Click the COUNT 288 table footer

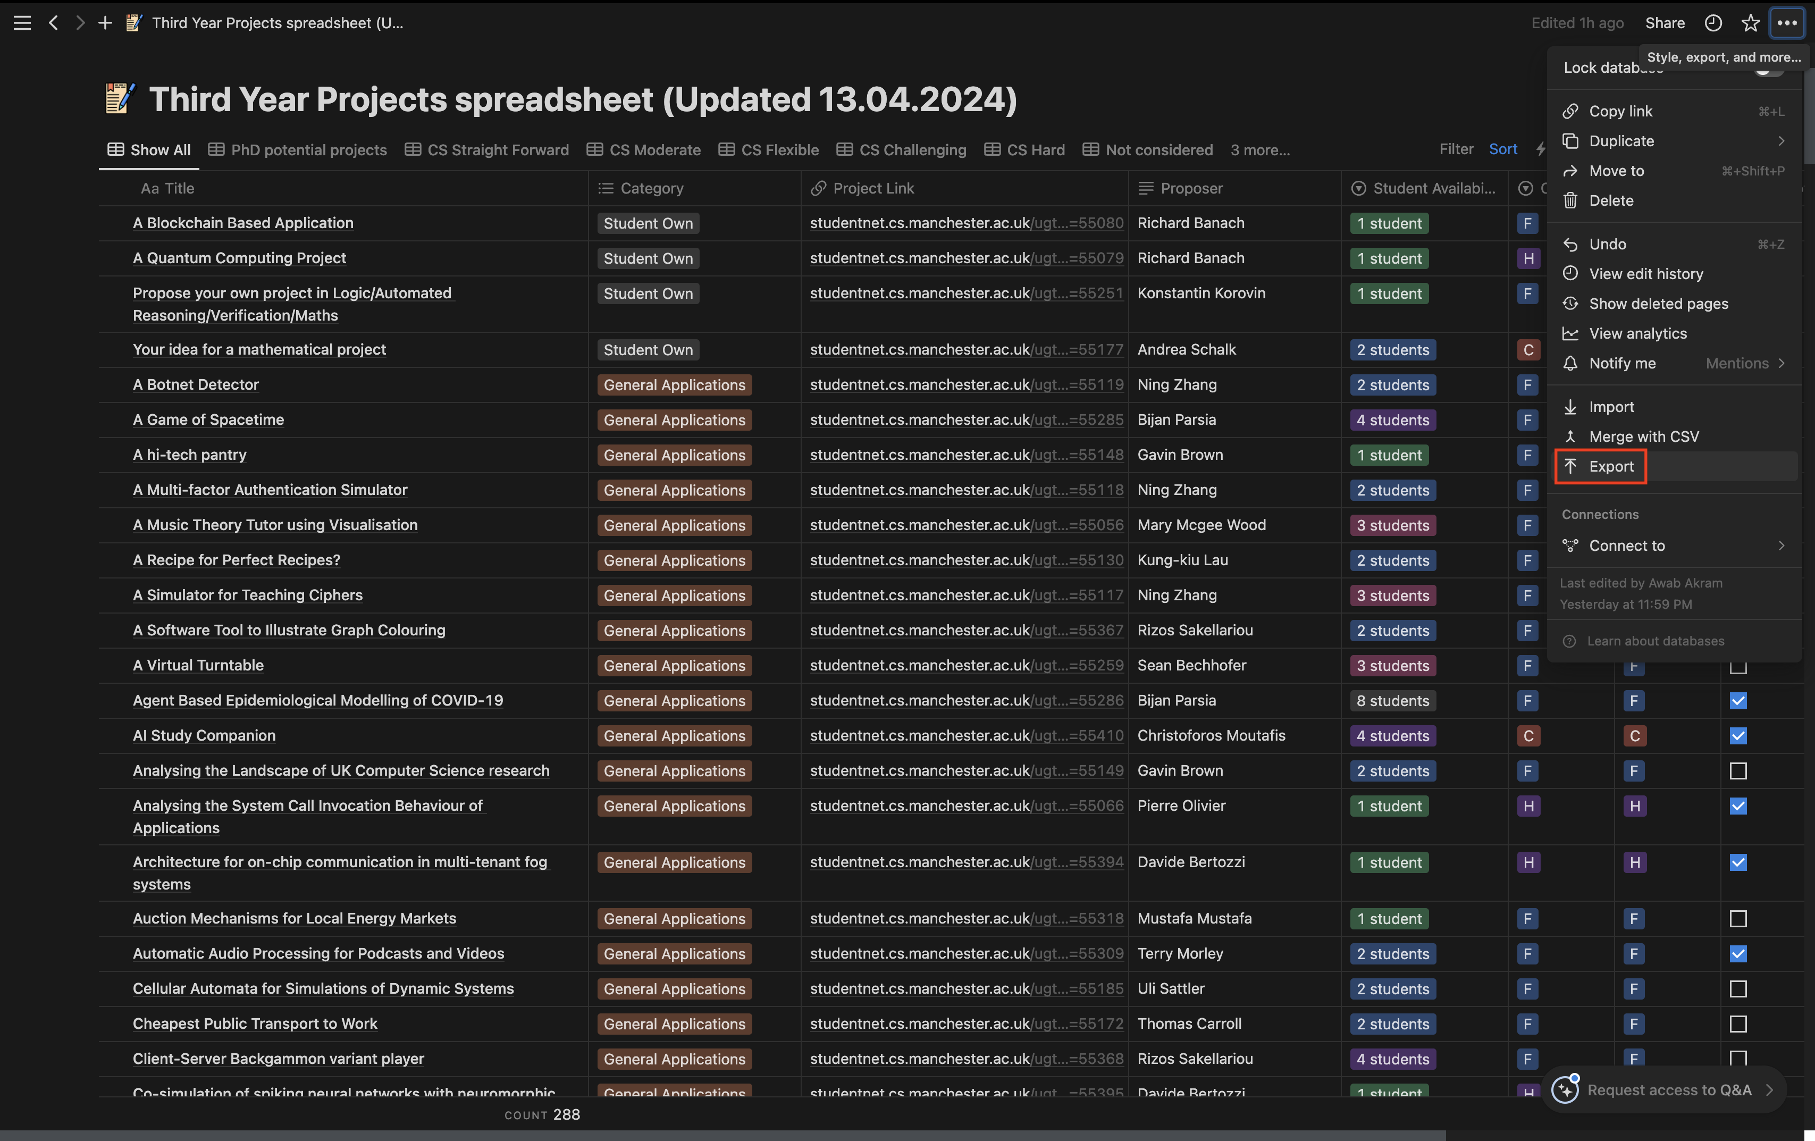pyautogui.click(x=542, y=1114)
